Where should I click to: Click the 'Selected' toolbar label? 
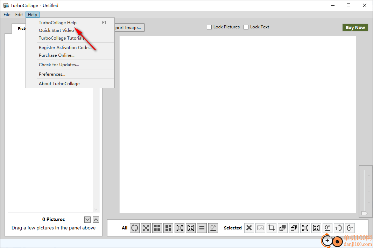[233, 228]
